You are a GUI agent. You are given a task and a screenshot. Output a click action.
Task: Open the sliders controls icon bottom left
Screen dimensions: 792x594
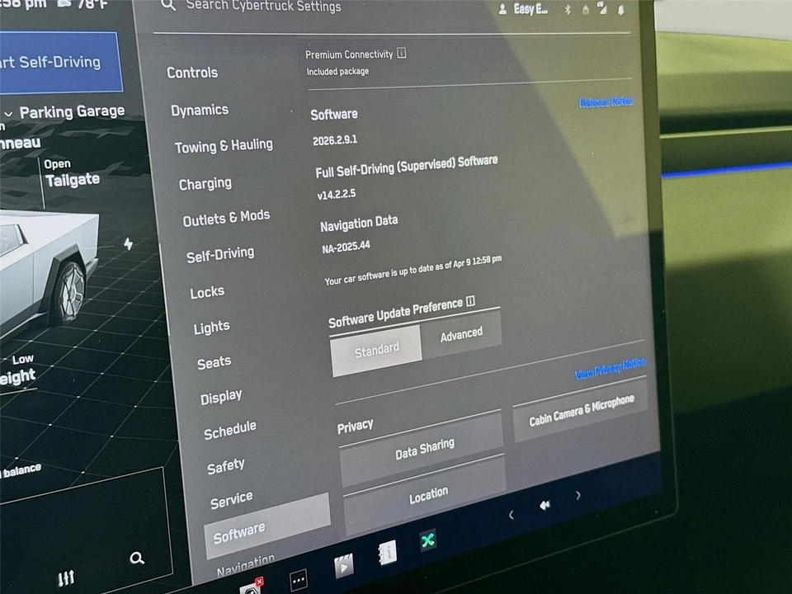point(66,577)
